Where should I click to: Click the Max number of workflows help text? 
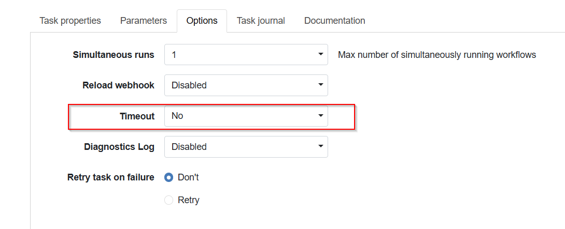(x=436, y=54)
